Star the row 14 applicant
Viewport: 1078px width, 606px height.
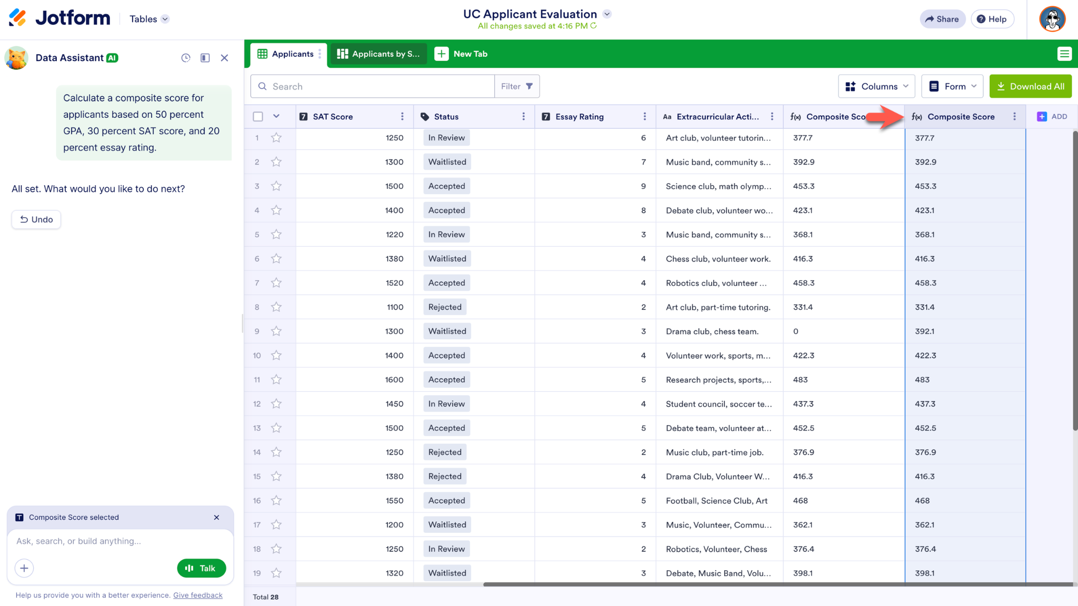(x=276, y=452)
